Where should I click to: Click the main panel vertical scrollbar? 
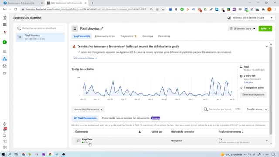click(271, 91)
